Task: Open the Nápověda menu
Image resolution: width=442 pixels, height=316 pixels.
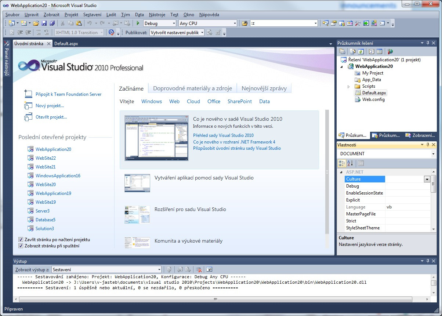Action: click(209, 15)
